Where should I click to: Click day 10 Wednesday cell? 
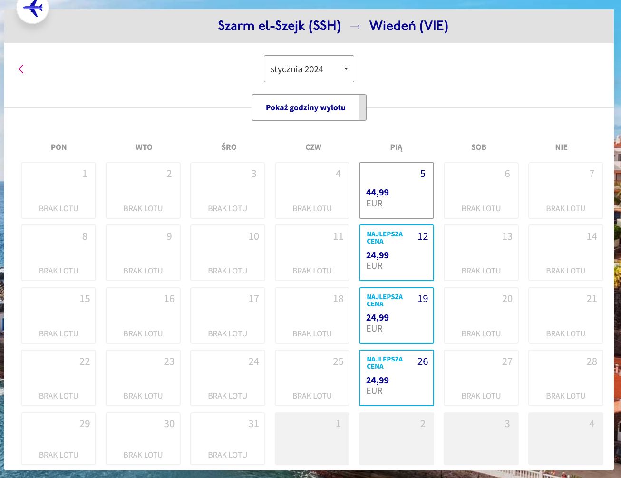click(228, 253)
